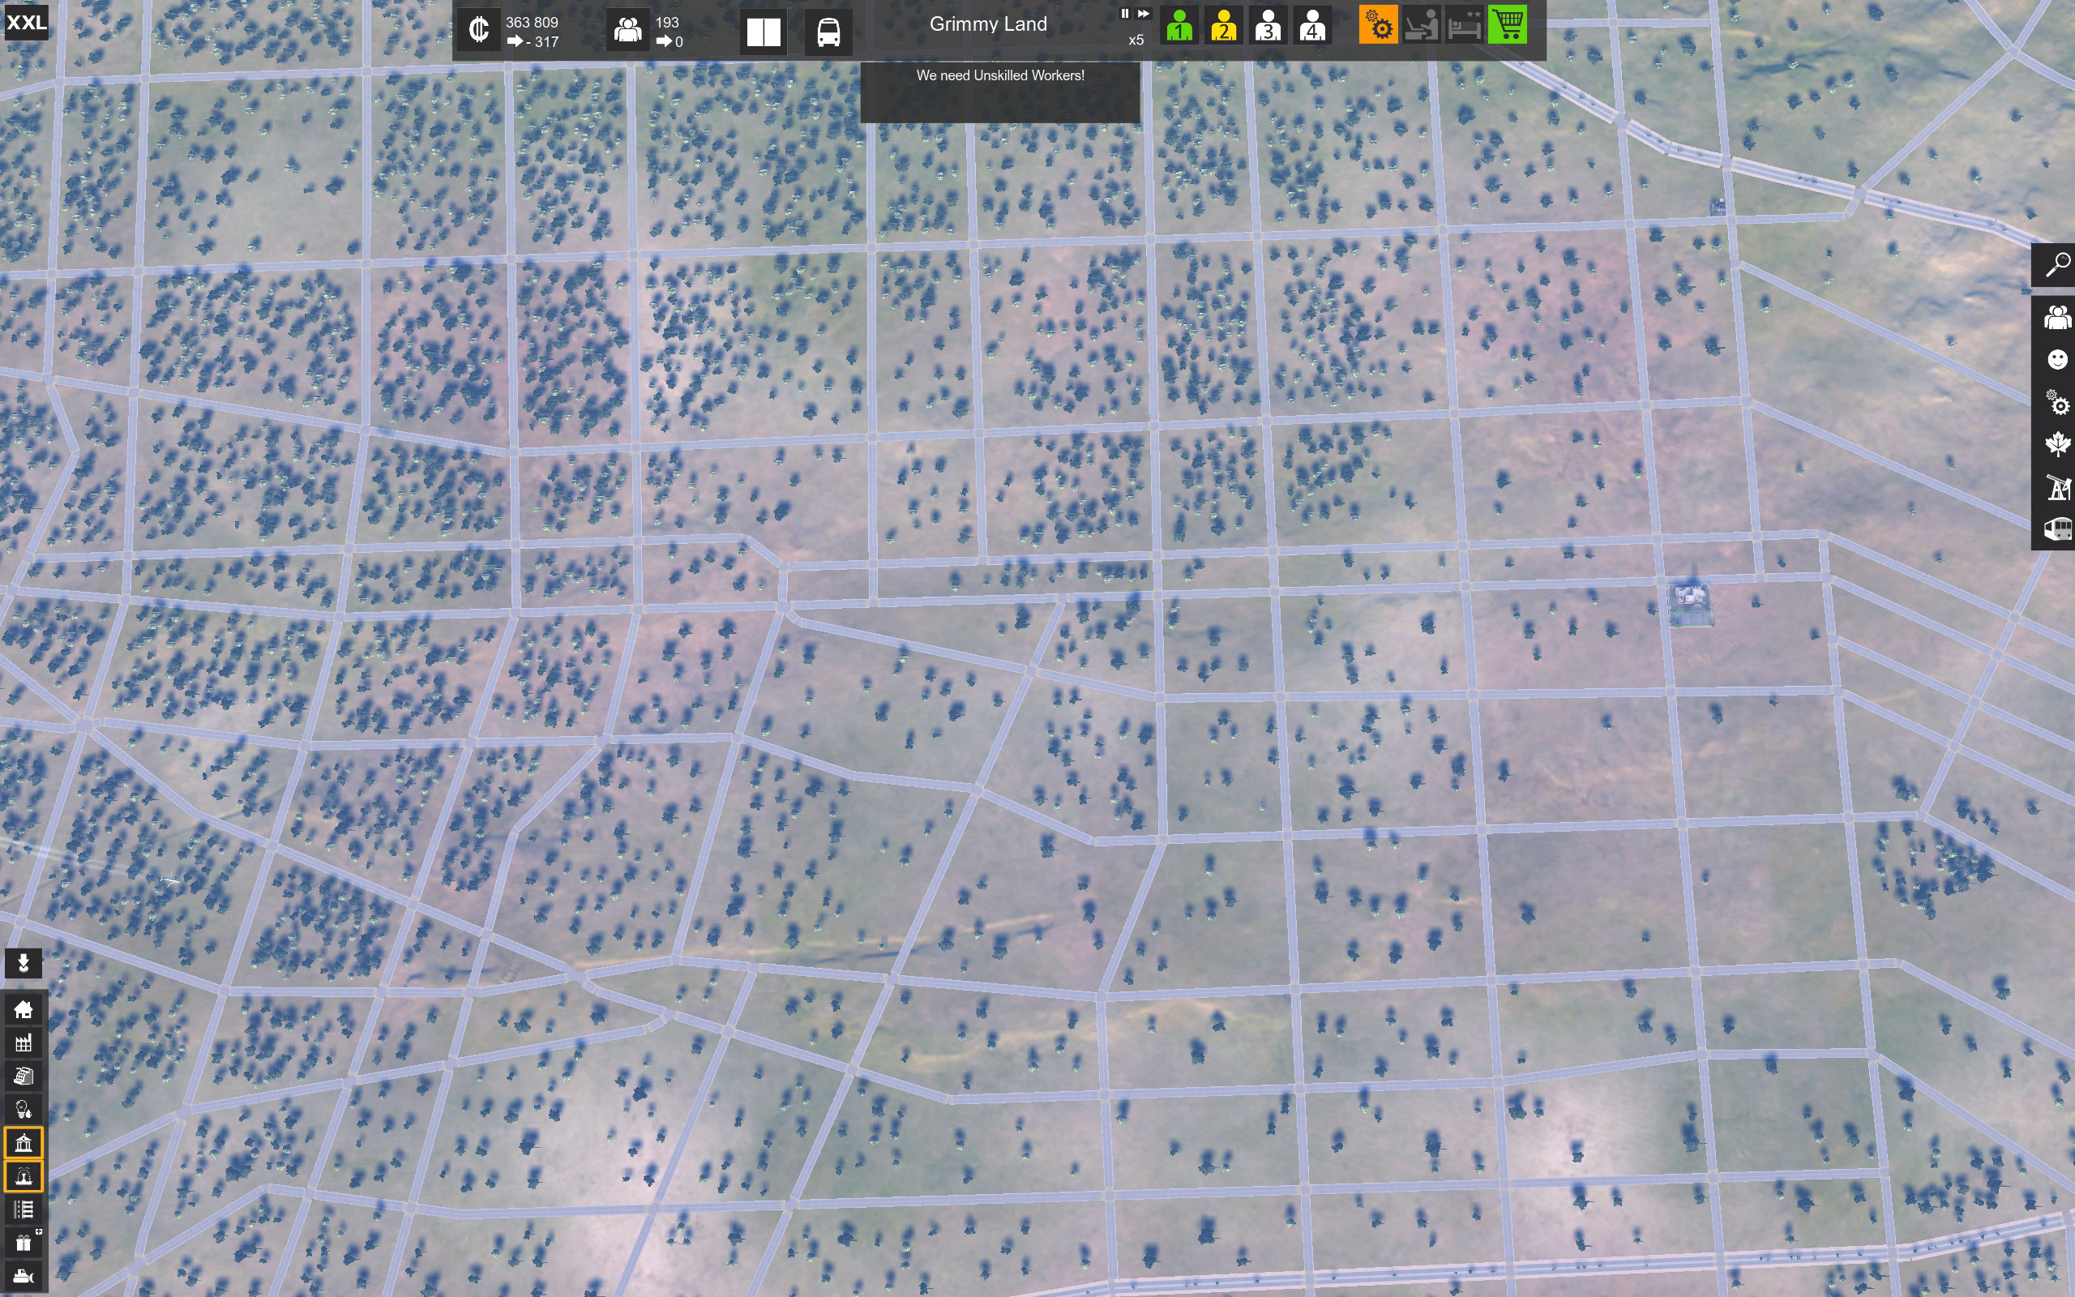Select the green unskilled workers class 1 icon

tap(1179, 25)
